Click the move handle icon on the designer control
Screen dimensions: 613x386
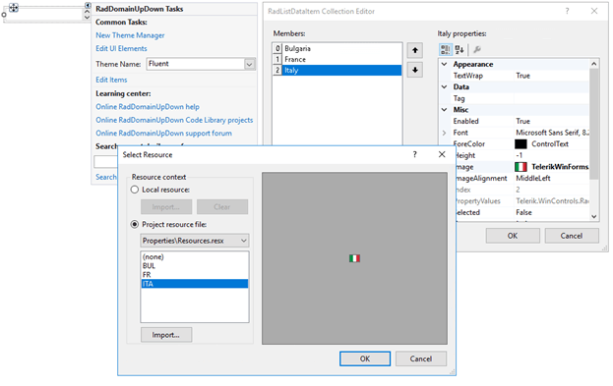[14, 7]
